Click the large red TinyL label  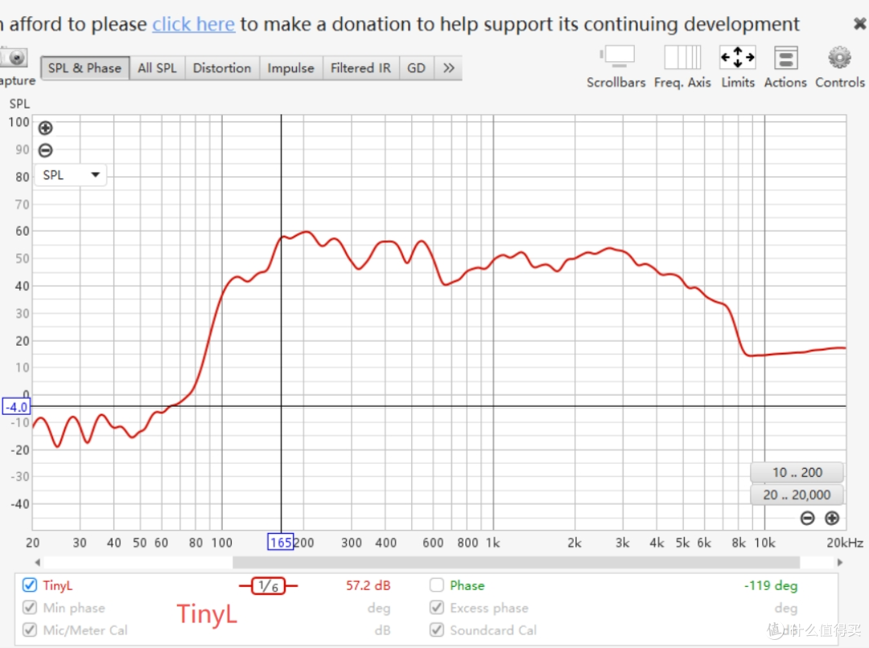tap(207, 614)
